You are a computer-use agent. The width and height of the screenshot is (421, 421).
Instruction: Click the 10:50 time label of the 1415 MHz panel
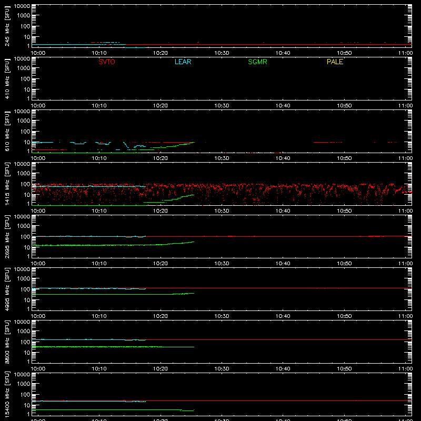(344, 211)
